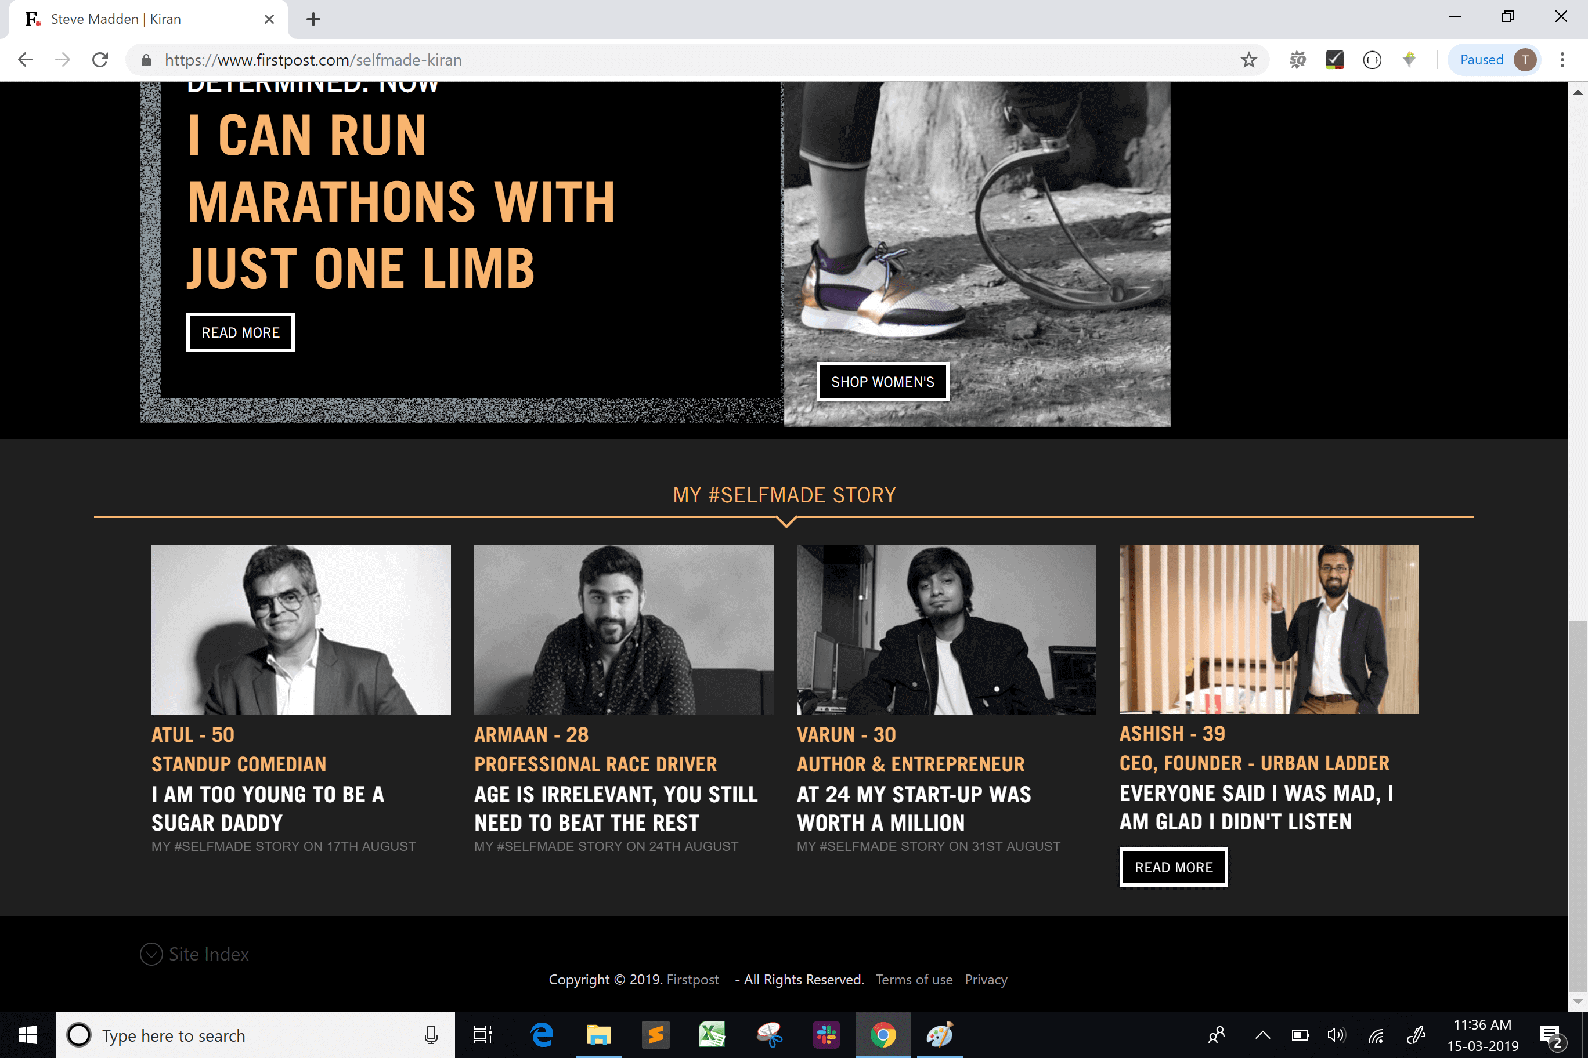Open Windows Ink Workspace pen icon

click(x=1415, y=1035)
